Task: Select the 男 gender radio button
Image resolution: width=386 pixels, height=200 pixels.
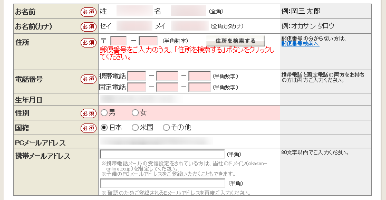Action: point(104,113)
